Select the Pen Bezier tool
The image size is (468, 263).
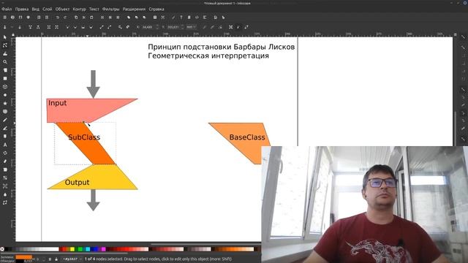pyautogui.click(x=5, y=129)
